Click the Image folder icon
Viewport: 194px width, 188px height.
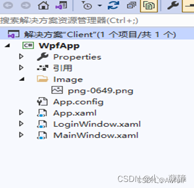[42, 79]
